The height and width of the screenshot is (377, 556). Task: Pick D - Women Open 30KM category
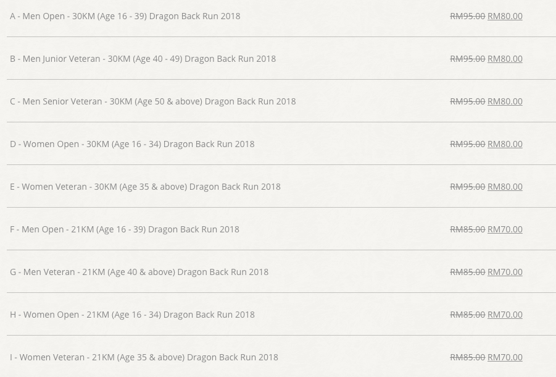pyautogui.click(x=132, y=144)
